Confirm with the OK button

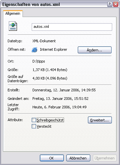(x=52, y=158)
